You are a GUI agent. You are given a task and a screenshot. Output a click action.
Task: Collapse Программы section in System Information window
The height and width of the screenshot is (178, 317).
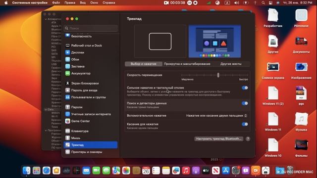coord(46,131)
